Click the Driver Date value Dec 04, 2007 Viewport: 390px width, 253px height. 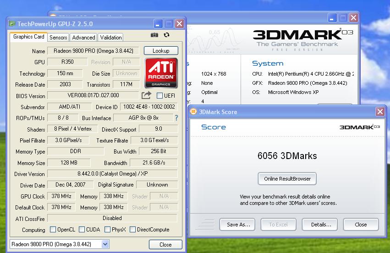pos(70,185)
